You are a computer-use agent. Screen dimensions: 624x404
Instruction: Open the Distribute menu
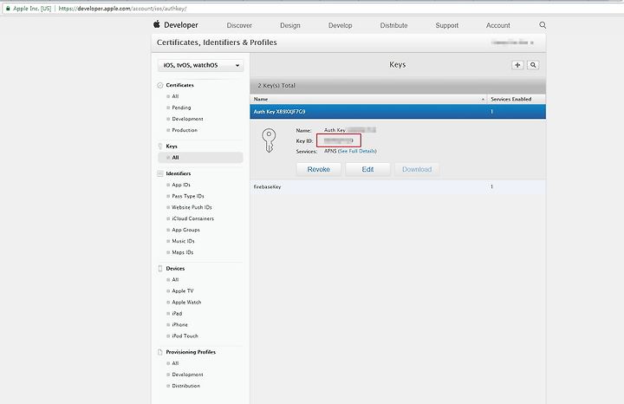pyautogui.click(x=393, y=25)
